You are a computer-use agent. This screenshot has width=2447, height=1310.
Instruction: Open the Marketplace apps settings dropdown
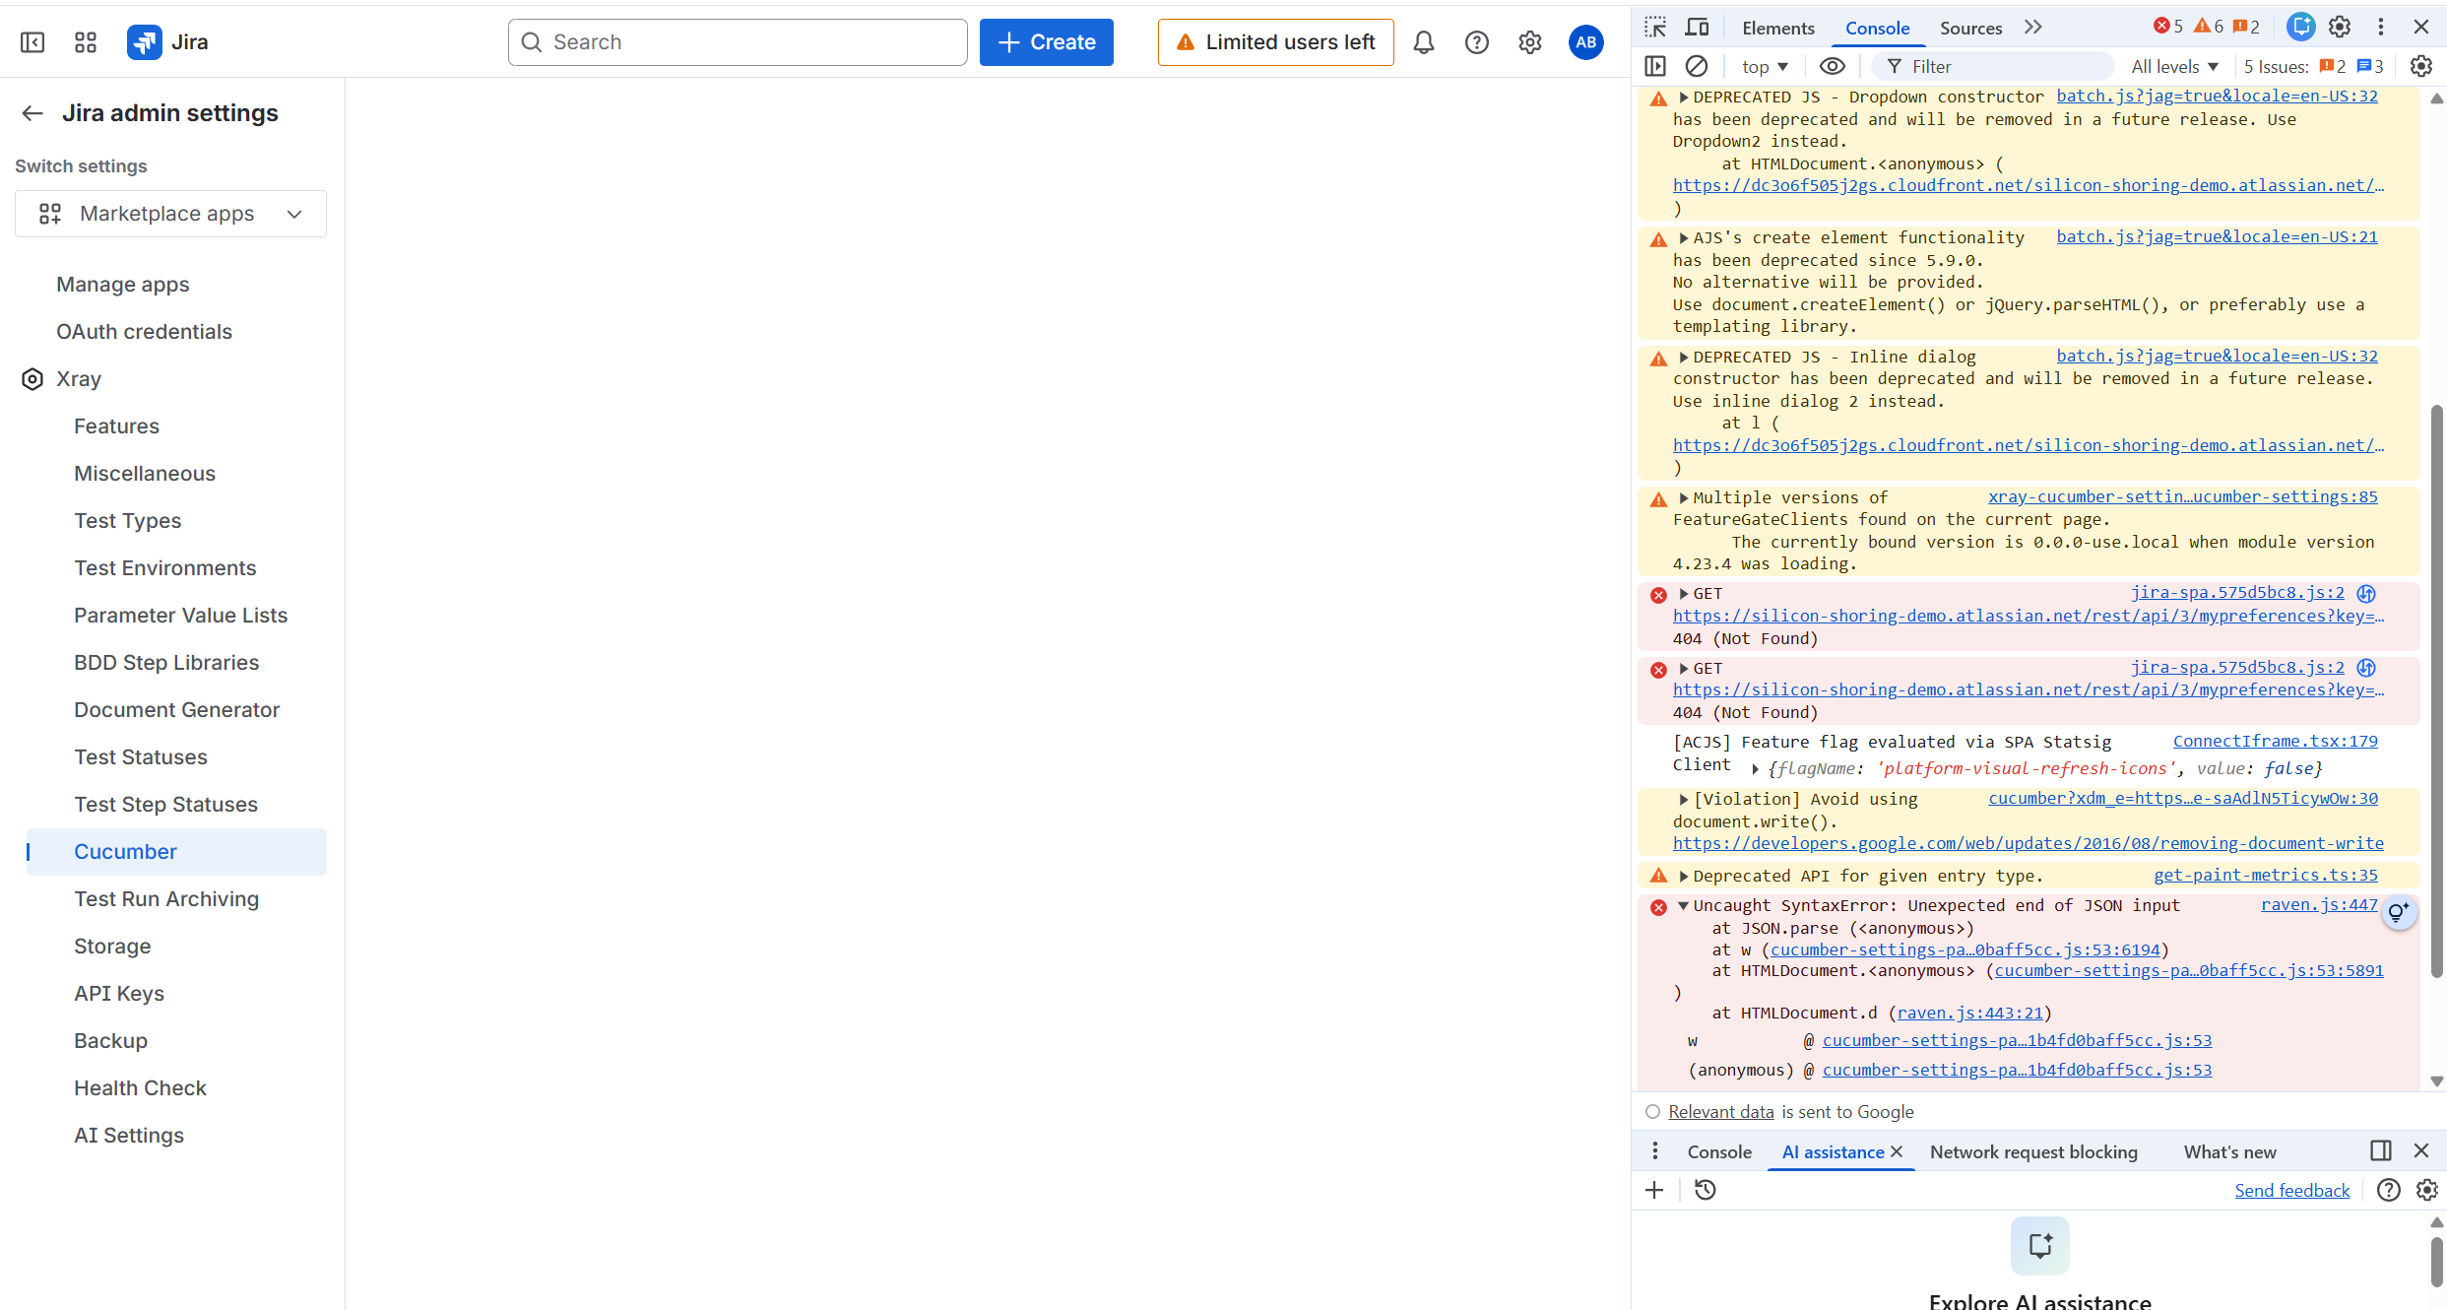[x=170, y=214]
